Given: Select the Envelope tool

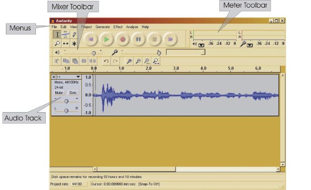Looking at the screenshot, I should pyautogui.click(x=66, y=34).
